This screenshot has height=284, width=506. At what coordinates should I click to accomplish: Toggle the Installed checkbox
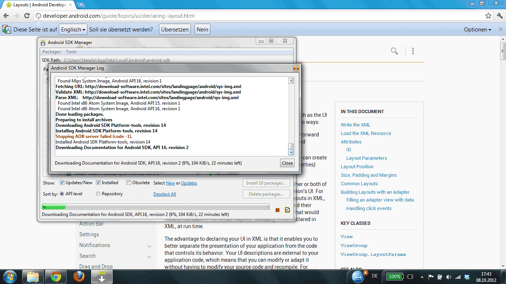(99, 183)
